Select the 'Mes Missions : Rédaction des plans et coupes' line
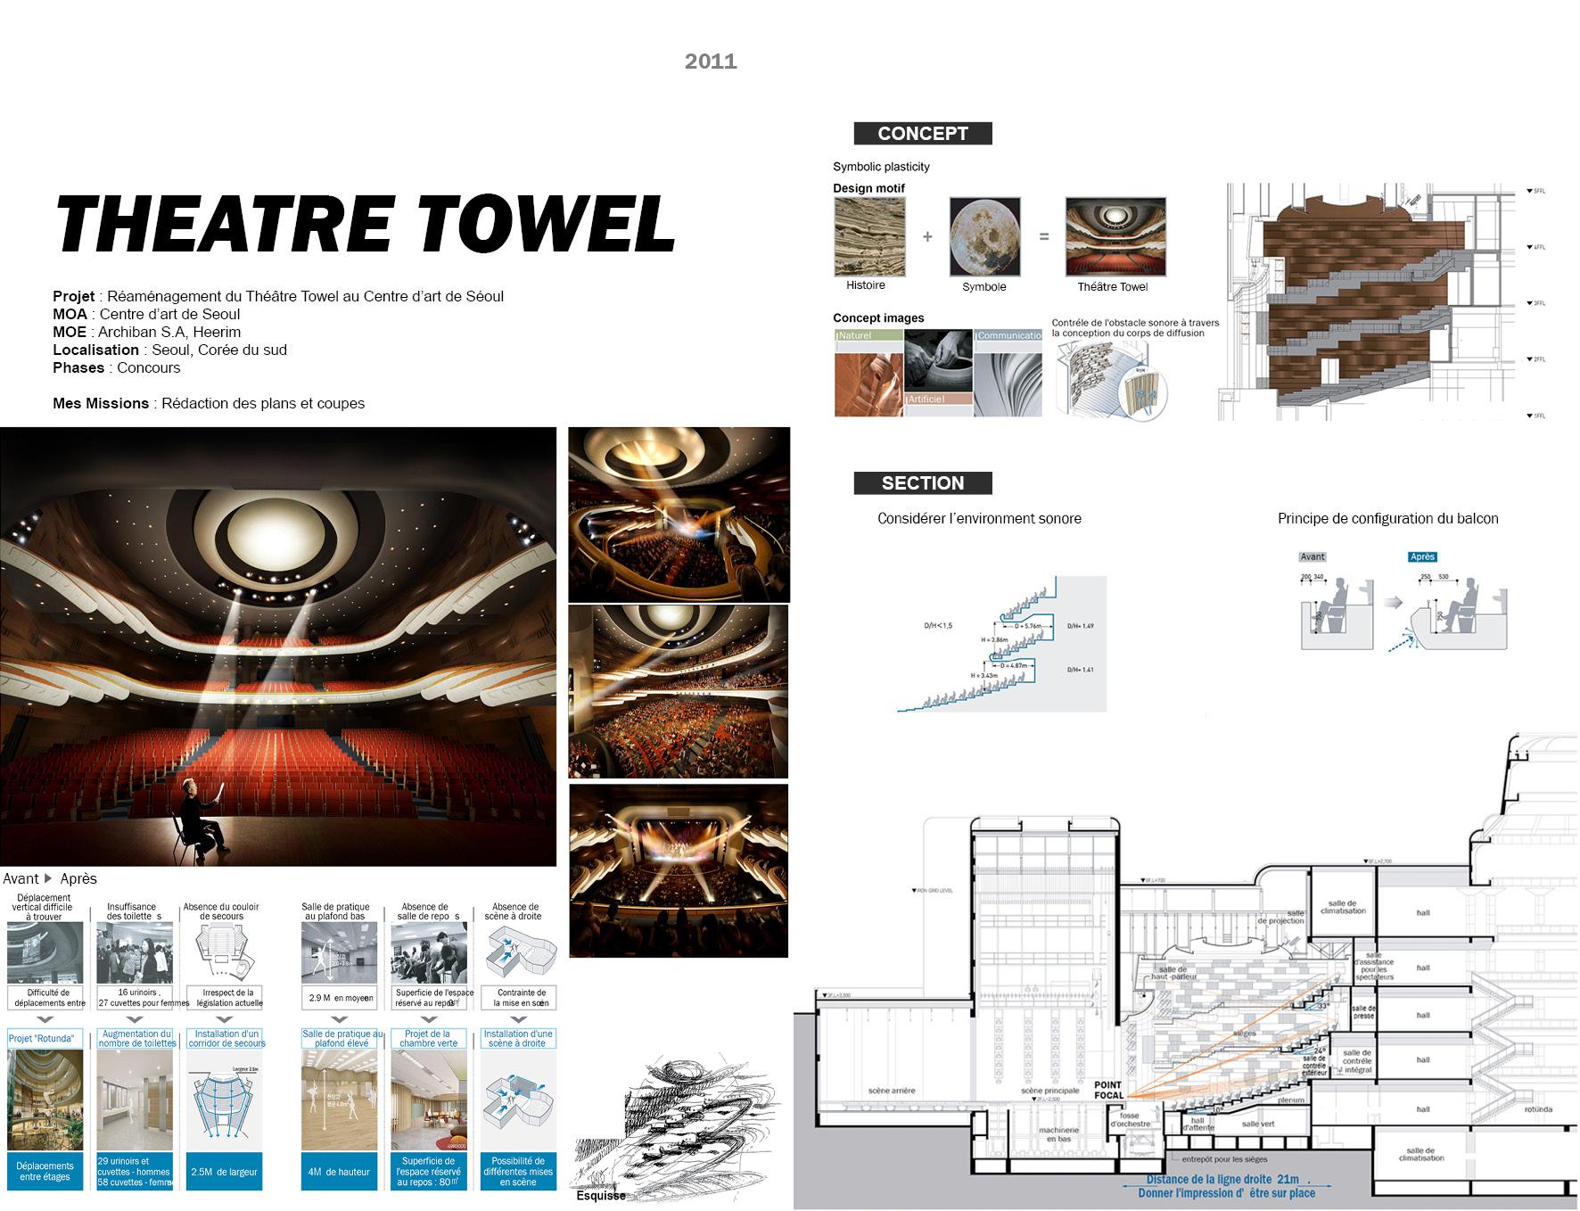Viewport: 1580px width, 1211px height. click(x=209, y=403)
